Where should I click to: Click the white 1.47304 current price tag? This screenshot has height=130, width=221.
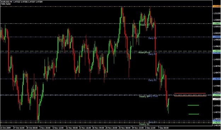pyautogui.click(x=217, y=99)
